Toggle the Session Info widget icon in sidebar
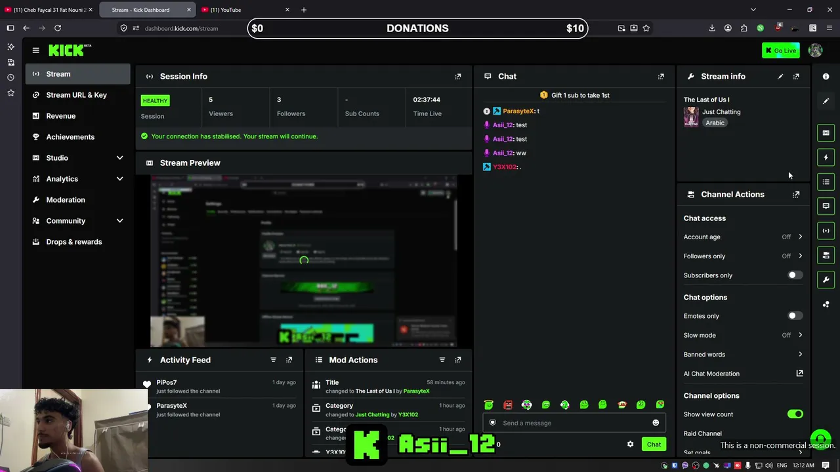 (x=826, y=231)
